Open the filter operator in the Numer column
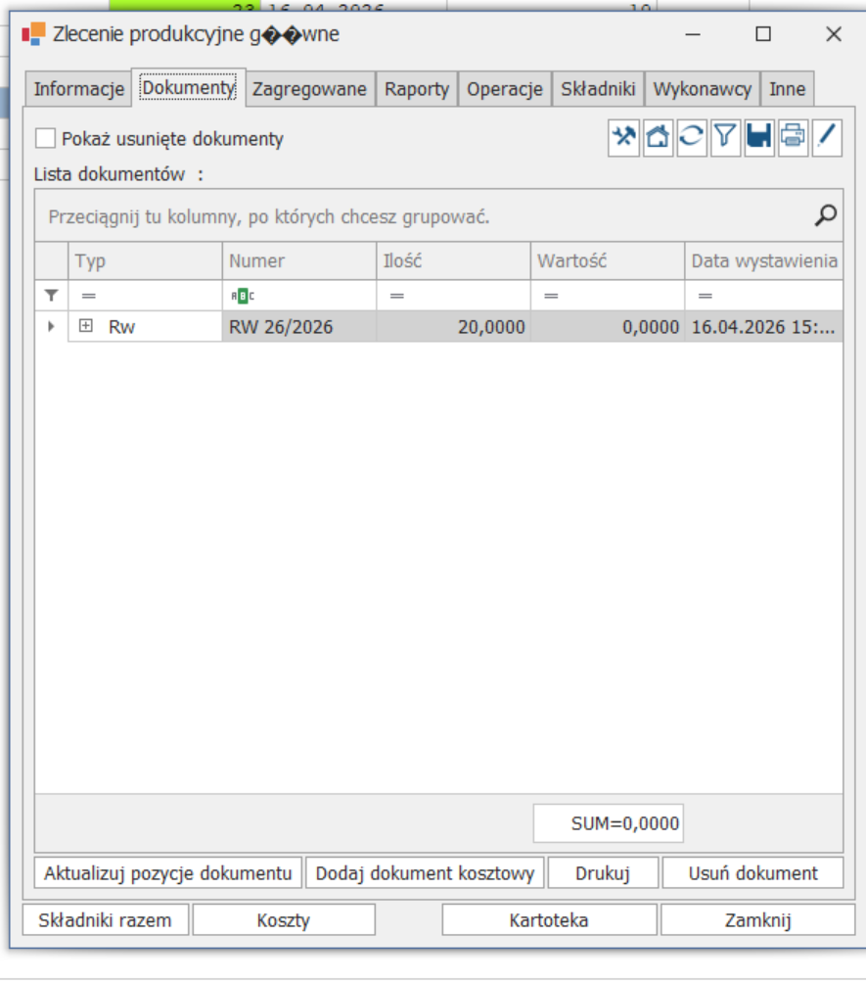This screenshot has height=984, width=866. point(242,296)
